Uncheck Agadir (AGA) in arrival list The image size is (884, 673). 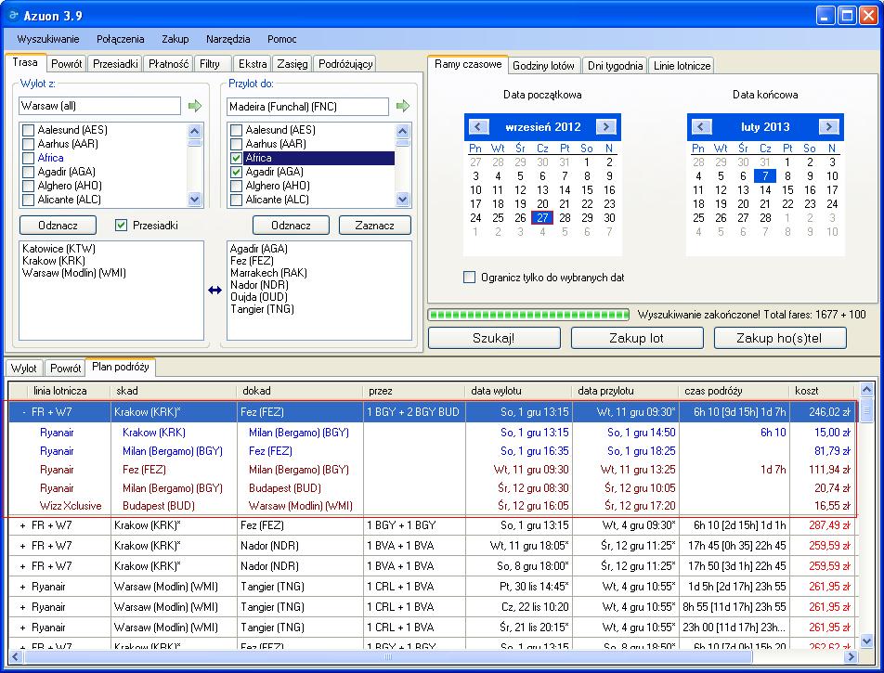click(236, 172)
